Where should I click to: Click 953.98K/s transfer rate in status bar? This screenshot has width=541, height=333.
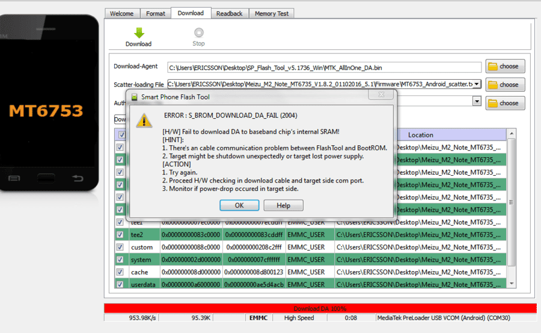tap(142, 318)
